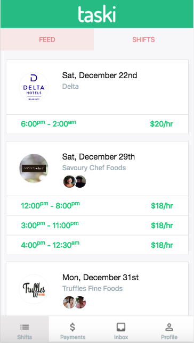
Task: Select the 4:00pm - 12:30am shift
Action: click(x=97, y=245)
